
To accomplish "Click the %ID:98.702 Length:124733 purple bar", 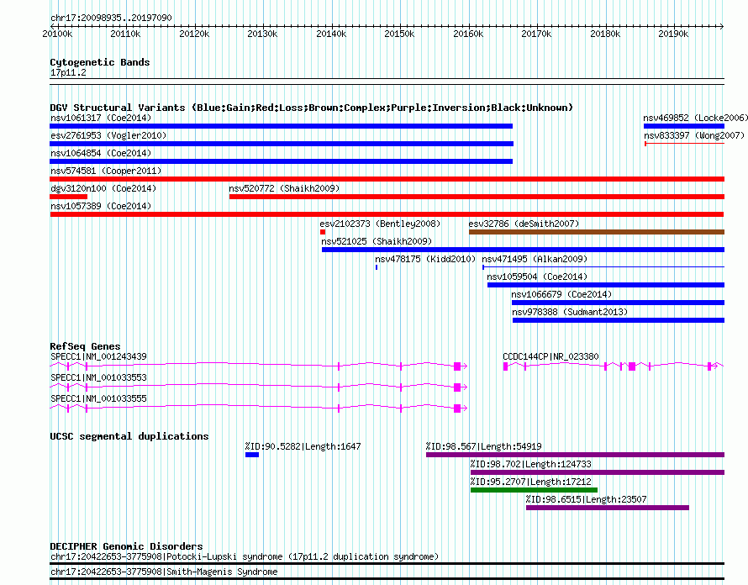I will pos(598,473).
